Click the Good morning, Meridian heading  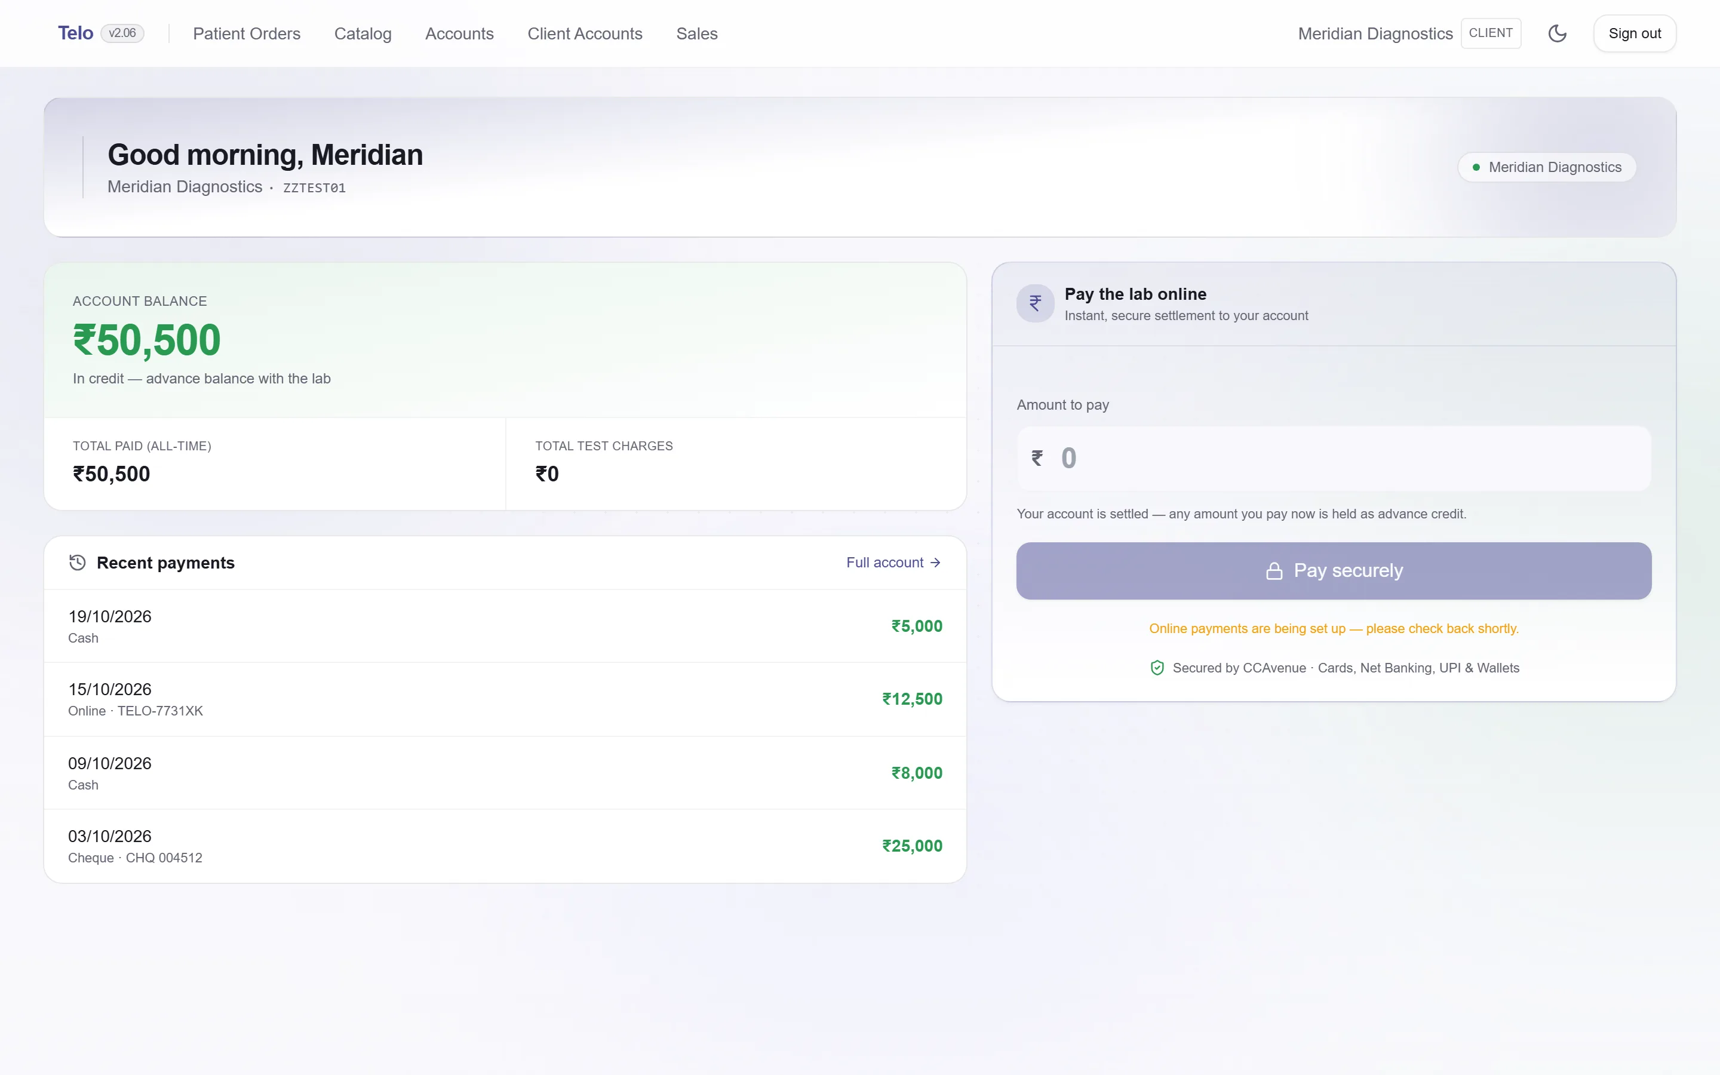pos(265,155)
